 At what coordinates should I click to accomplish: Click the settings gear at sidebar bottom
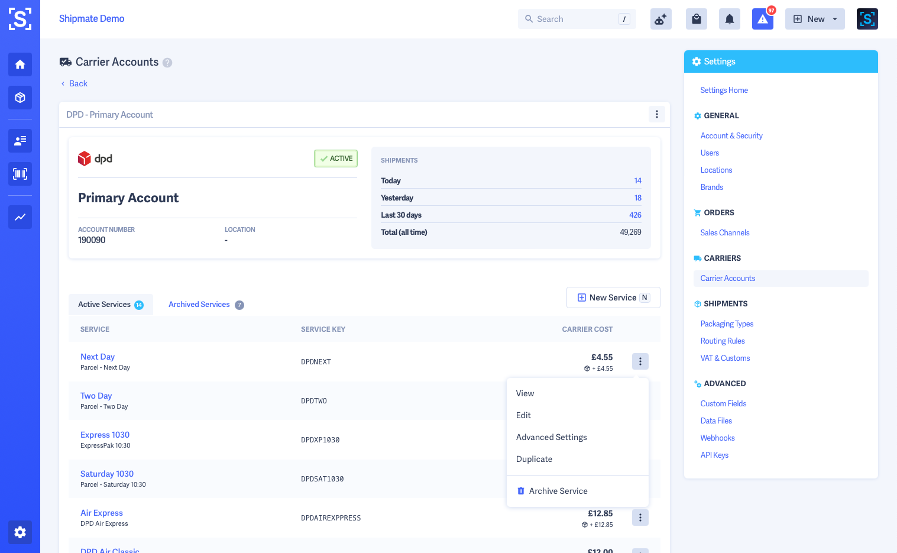pos(20,532)
